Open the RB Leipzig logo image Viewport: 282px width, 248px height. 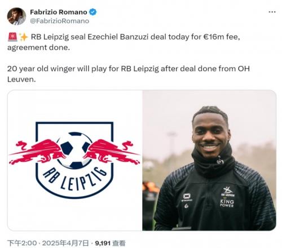pos(75,160)
